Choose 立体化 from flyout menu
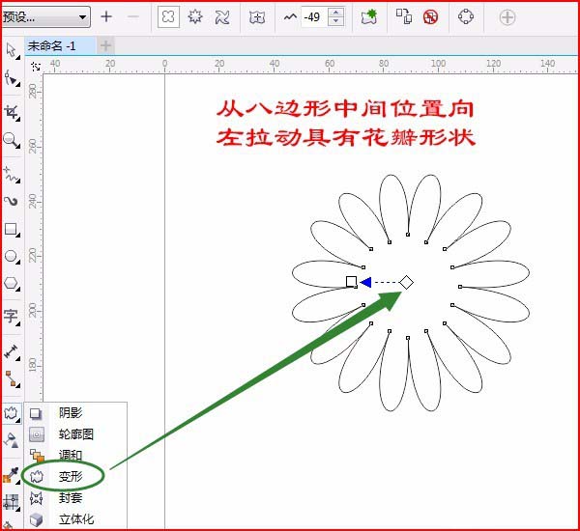This screenshot has width=580, height=531. 75,519
